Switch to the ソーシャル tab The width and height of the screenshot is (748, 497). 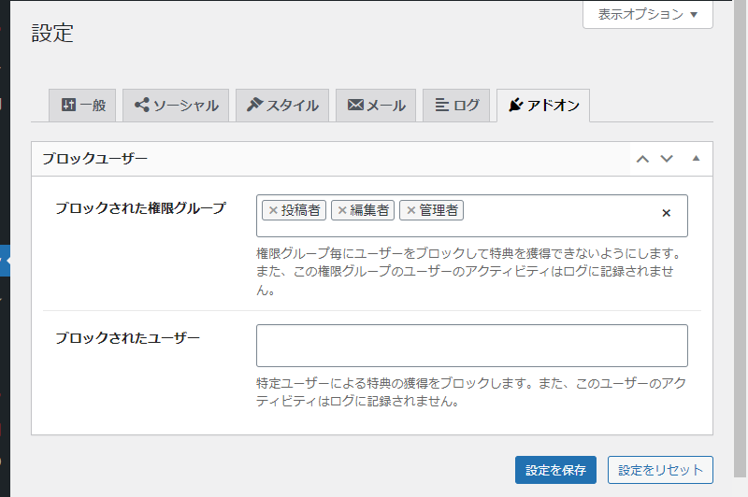click(176, 106)
